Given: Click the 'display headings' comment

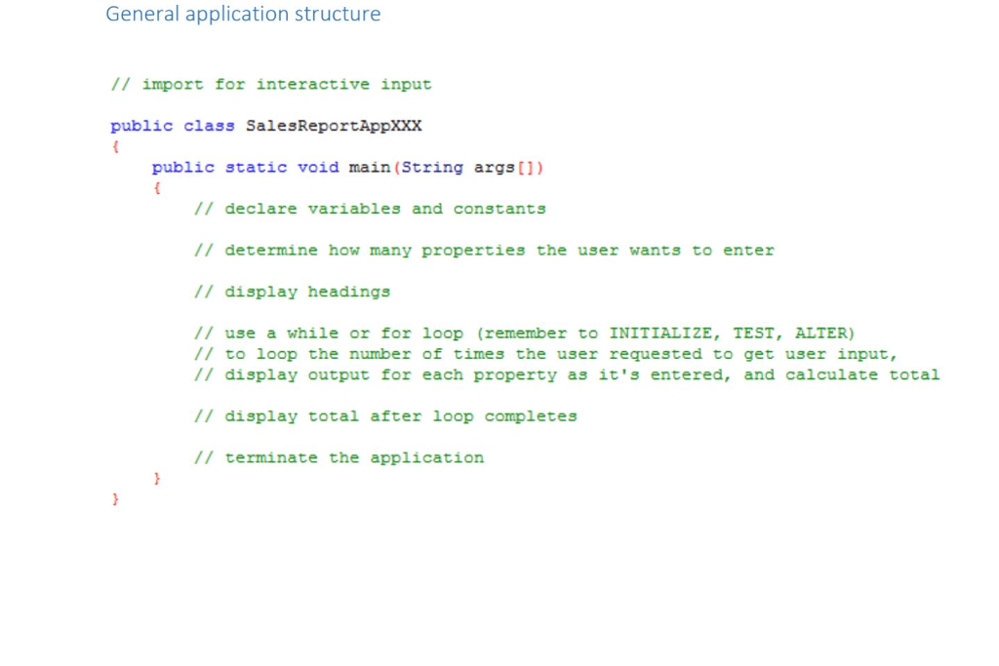Looking at the screenshot, I should click(x=293, y=291).
